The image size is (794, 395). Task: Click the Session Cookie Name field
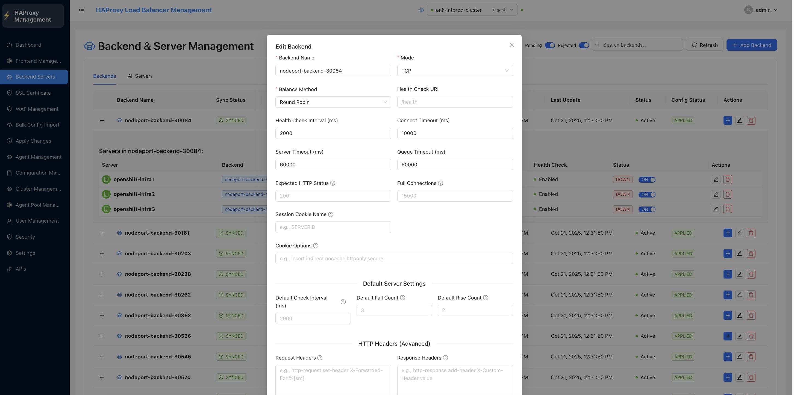(x=333, y=227)
